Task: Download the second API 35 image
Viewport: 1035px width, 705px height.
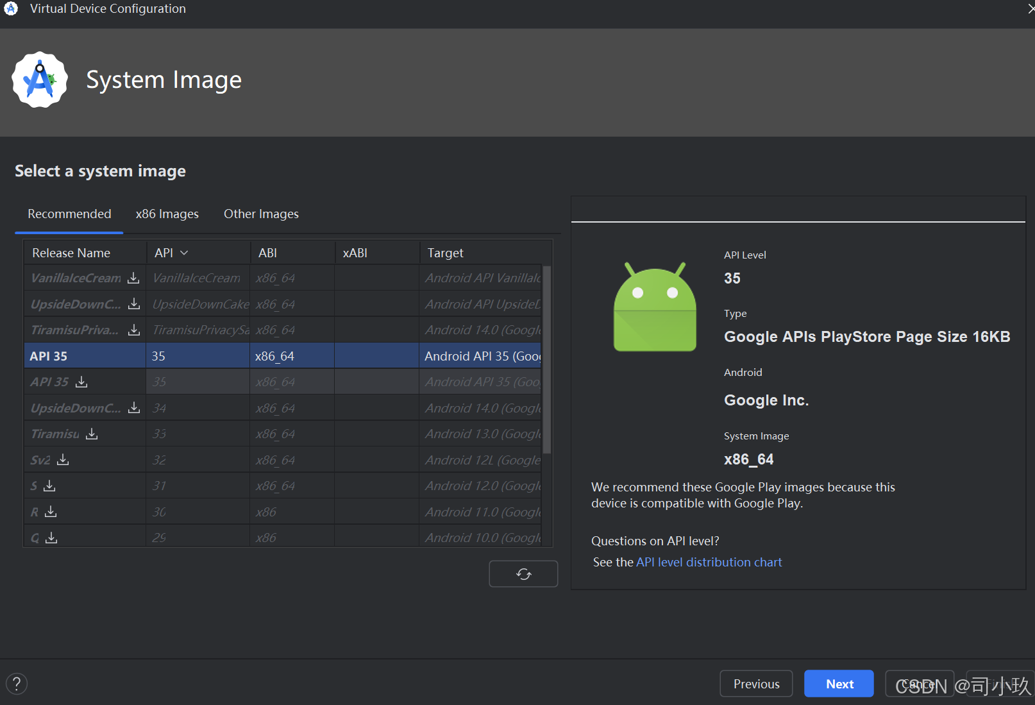Action: [x=81, y=381]
